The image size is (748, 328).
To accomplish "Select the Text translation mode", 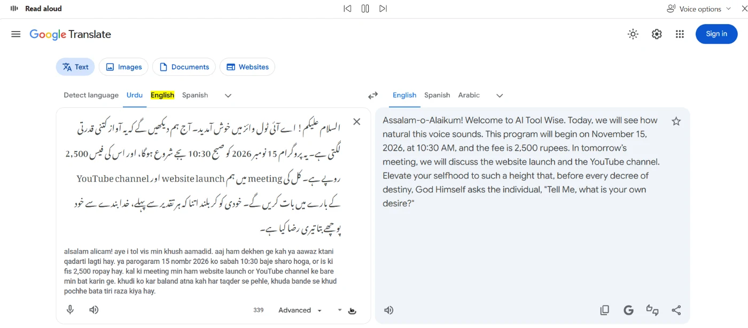I will click(x=75, y=67).
